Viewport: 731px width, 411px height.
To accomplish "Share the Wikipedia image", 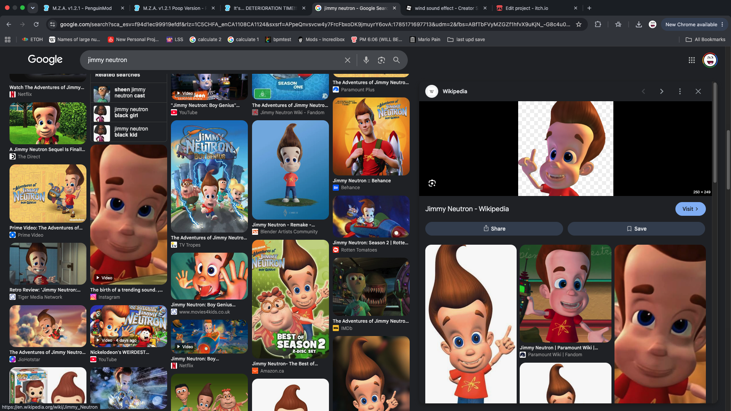I will coord(494,229).
